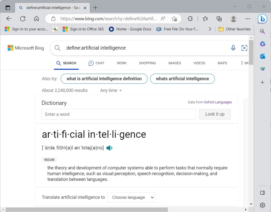Play the pronunciation audio for the word
The image size is (271, 212).
pyautogui.click(x=109, y=148)
